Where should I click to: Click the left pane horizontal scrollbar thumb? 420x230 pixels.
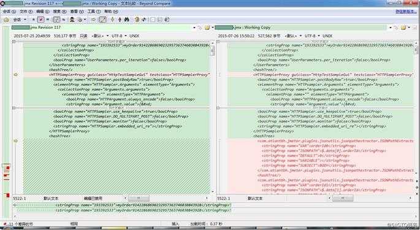click(139, 198)
